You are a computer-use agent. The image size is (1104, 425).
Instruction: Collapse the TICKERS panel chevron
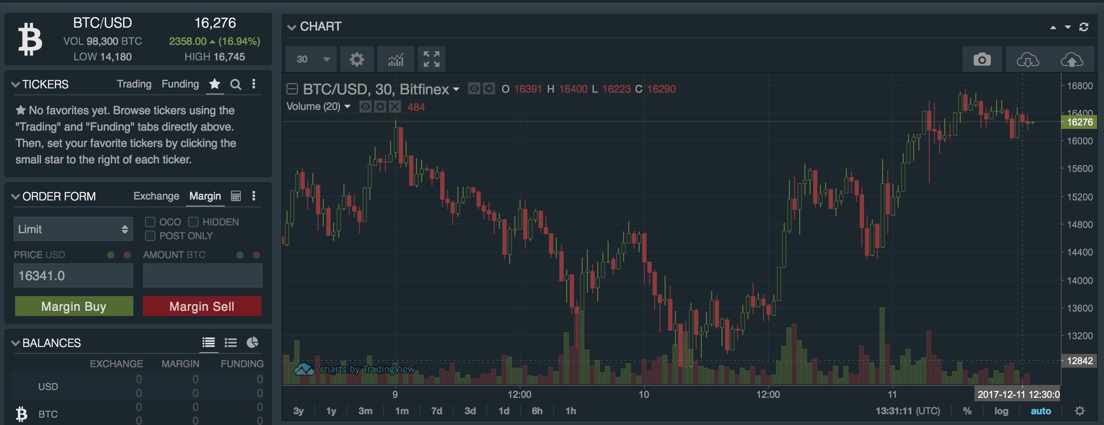[16, 84]
